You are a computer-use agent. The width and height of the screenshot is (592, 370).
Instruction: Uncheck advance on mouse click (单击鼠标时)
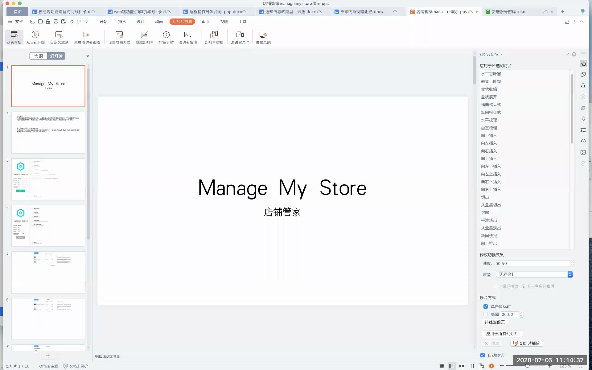[x=486, y=306]
